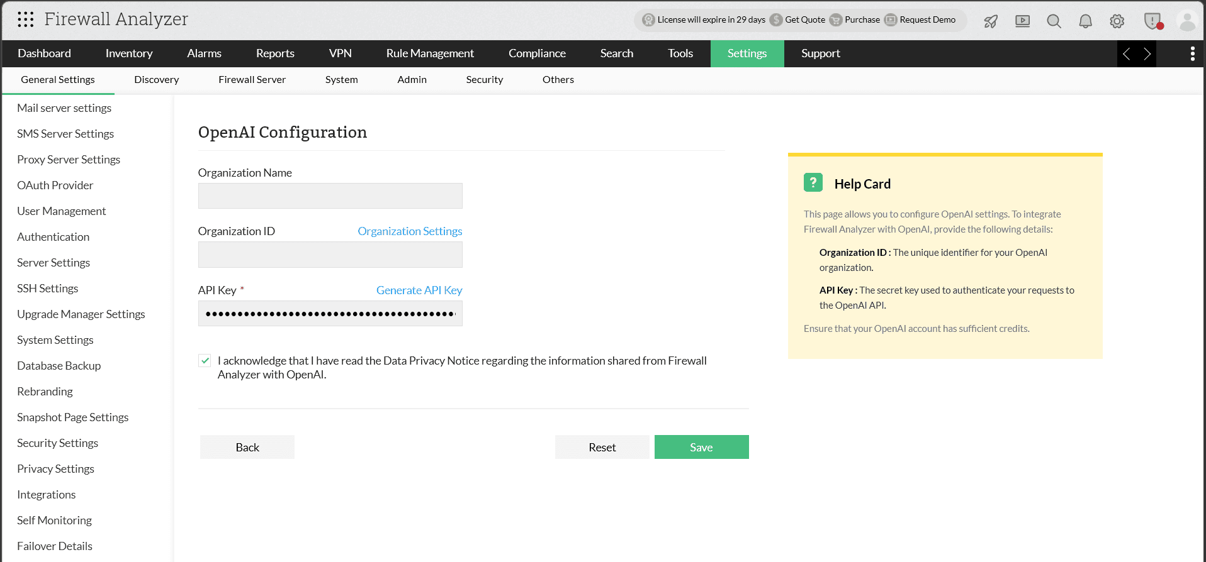Open OAuth Provider in sidebar
Viewport: 1206px width, 562px height.
tap(55, 185)
